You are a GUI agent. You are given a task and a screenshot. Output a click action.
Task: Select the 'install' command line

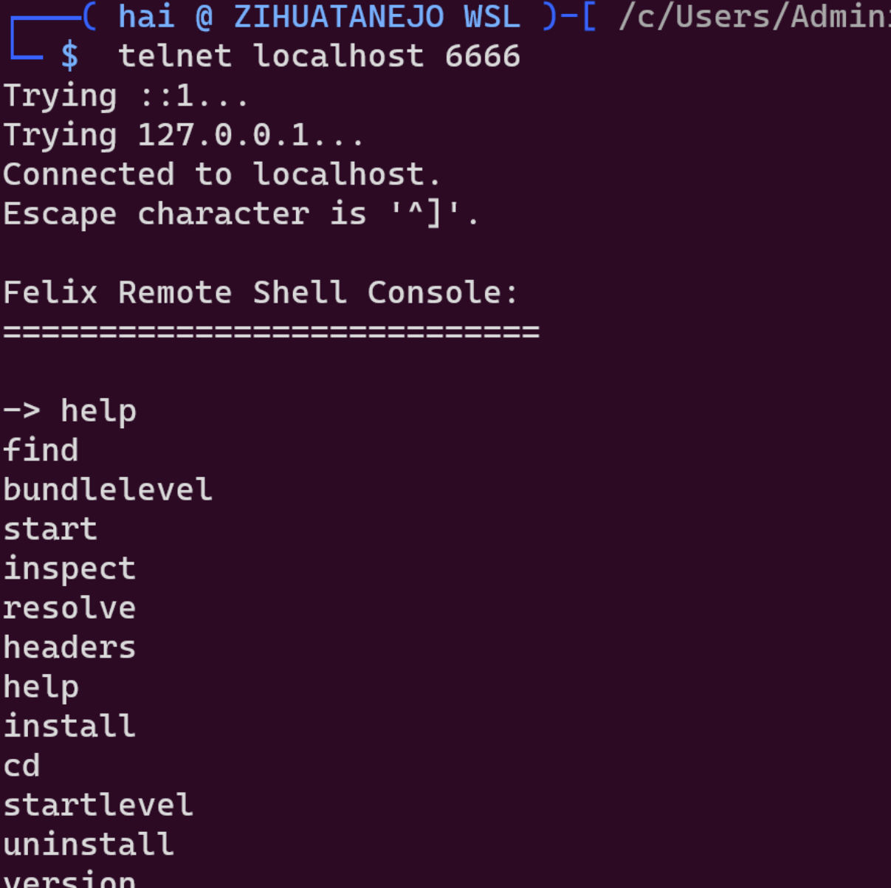click(69, 726)
